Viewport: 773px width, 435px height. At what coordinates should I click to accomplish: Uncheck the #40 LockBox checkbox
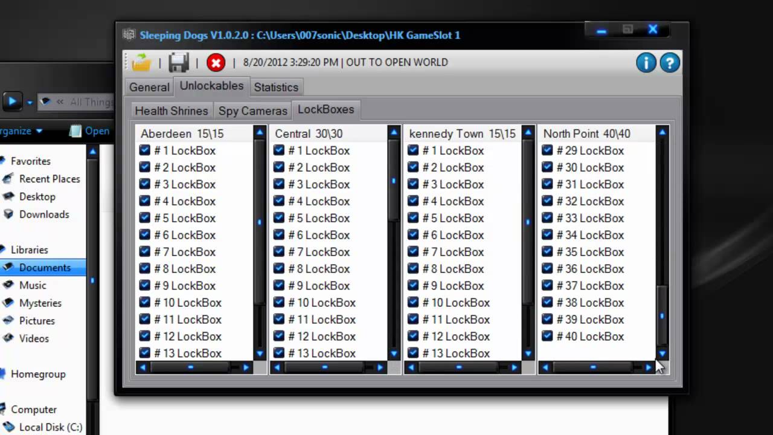tap(547, 337)
